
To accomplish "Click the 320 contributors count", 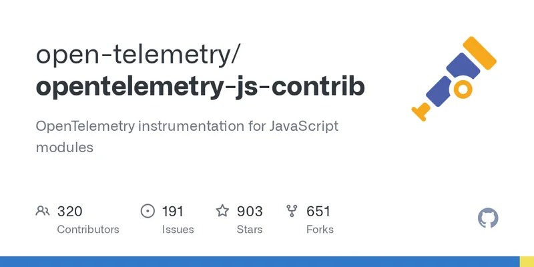I will coord(69,212).
